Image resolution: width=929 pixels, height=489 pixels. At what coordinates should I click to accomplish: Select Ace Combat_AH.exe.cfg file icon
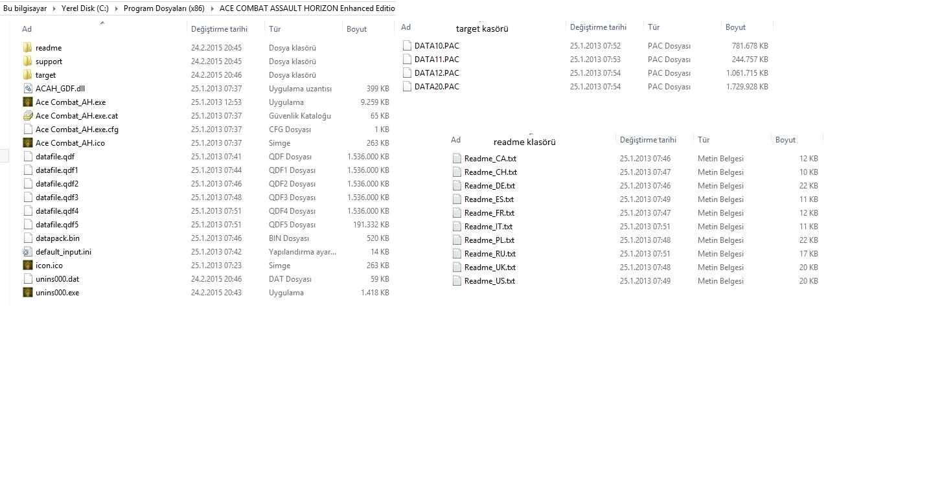pos(27,129)
